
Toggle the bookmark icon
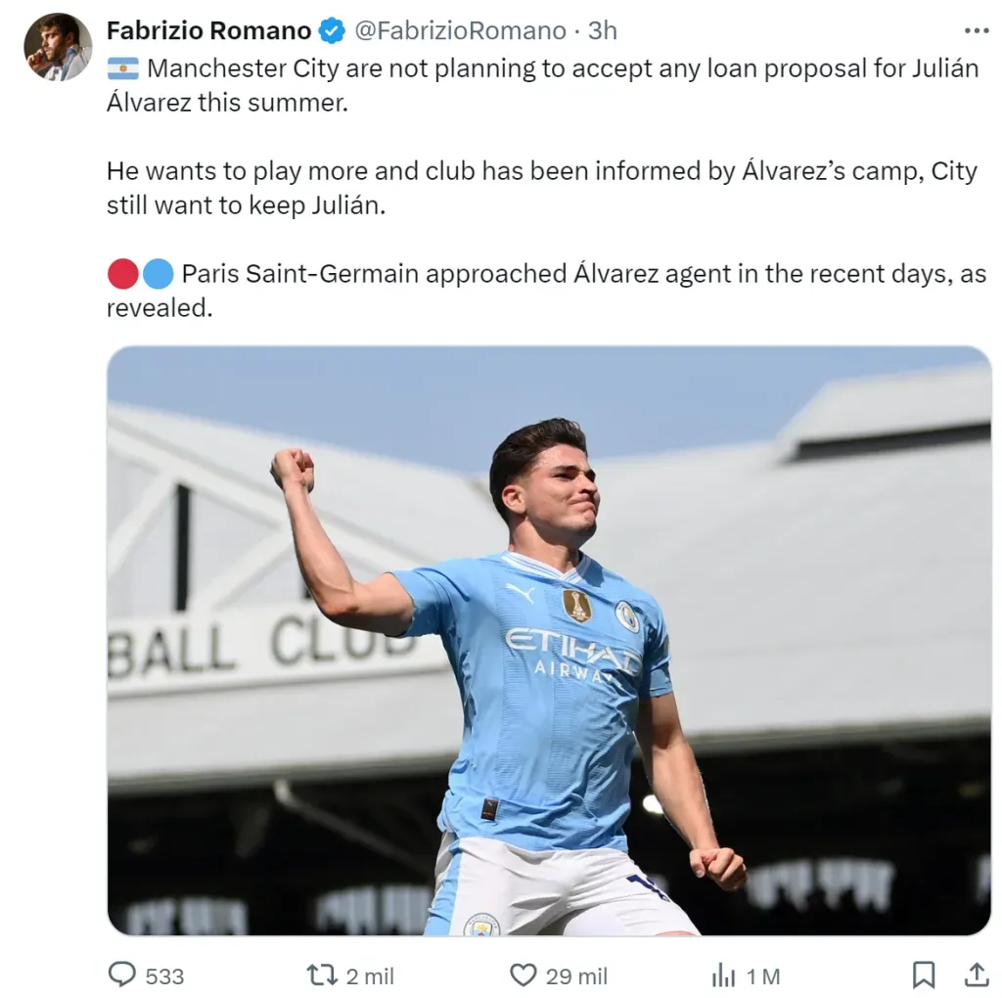tap(924, 975)
